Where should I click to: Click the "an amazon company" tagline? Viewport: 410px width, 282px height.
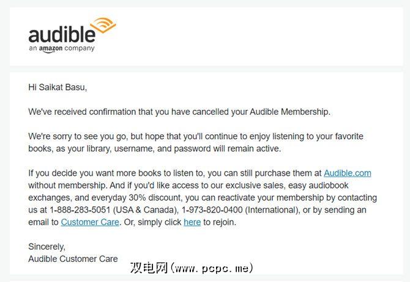tap(61, 48)
